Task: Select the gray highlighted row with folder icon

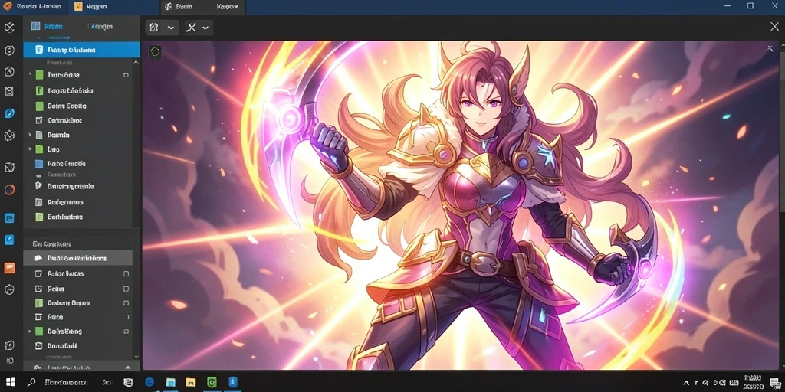Action: 77,258
